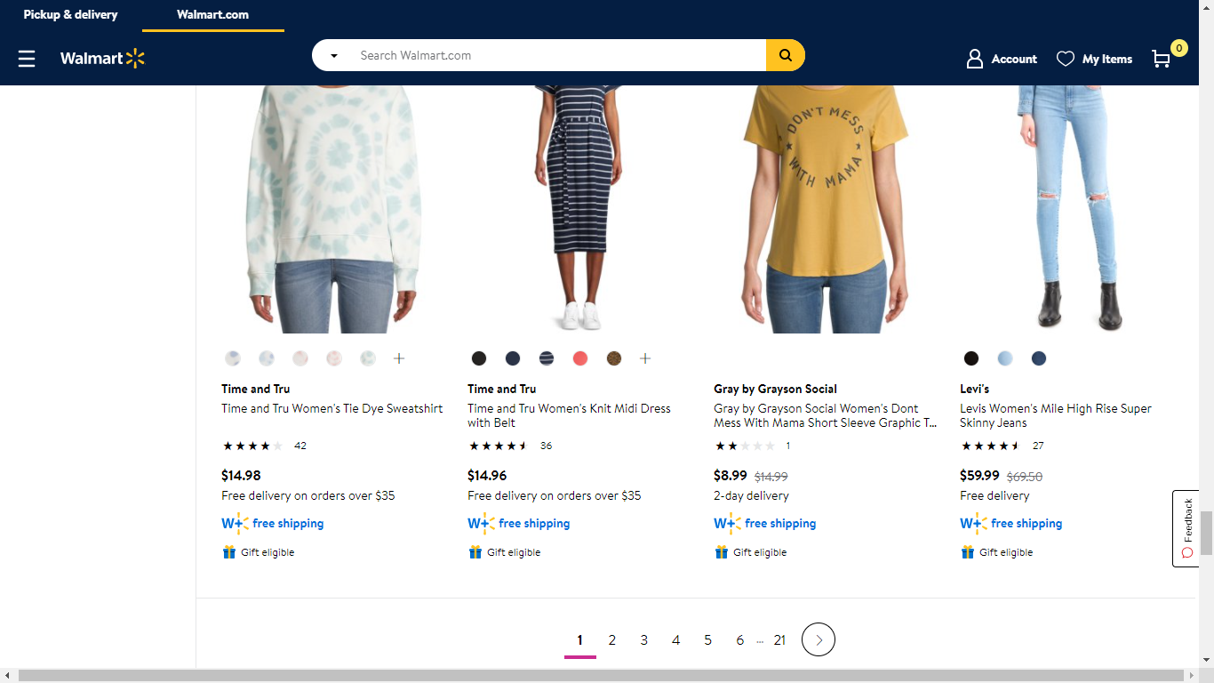
Task: Go to page 4
Action: point(676,640)
